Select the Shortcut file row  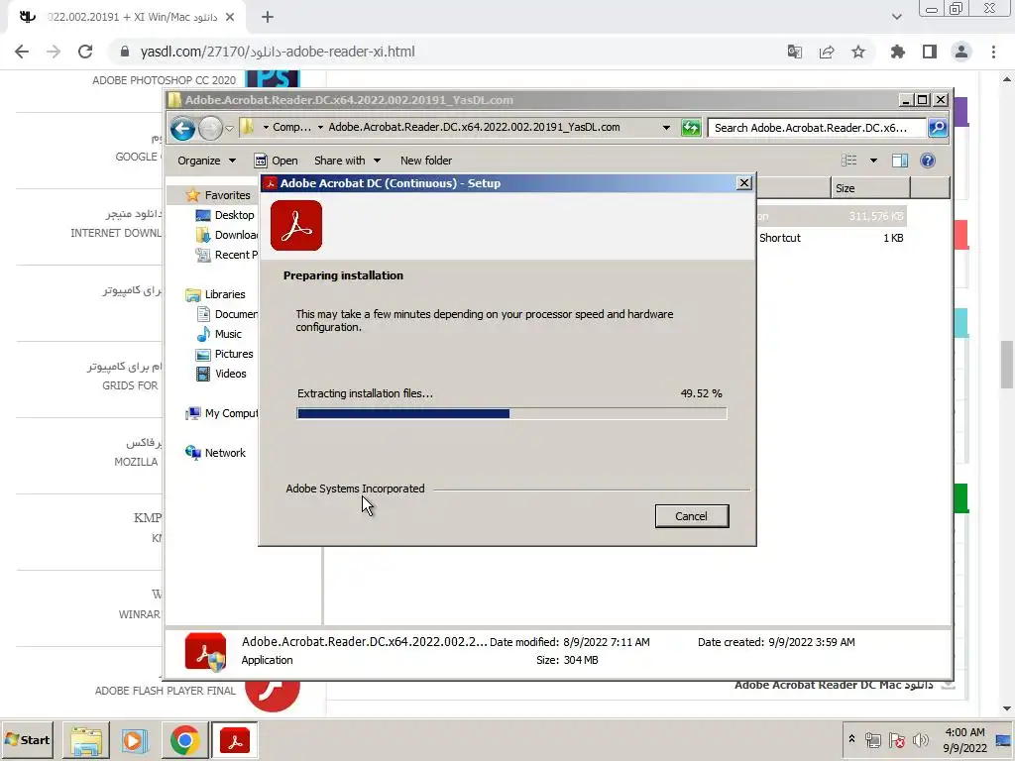[x=832, y=238]
